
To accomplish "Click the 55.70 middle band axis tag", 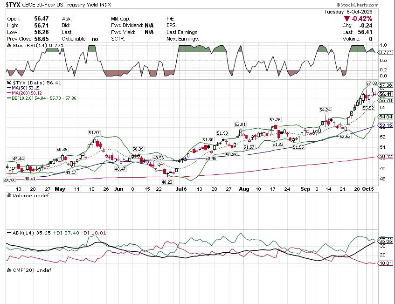I will 386,101.
